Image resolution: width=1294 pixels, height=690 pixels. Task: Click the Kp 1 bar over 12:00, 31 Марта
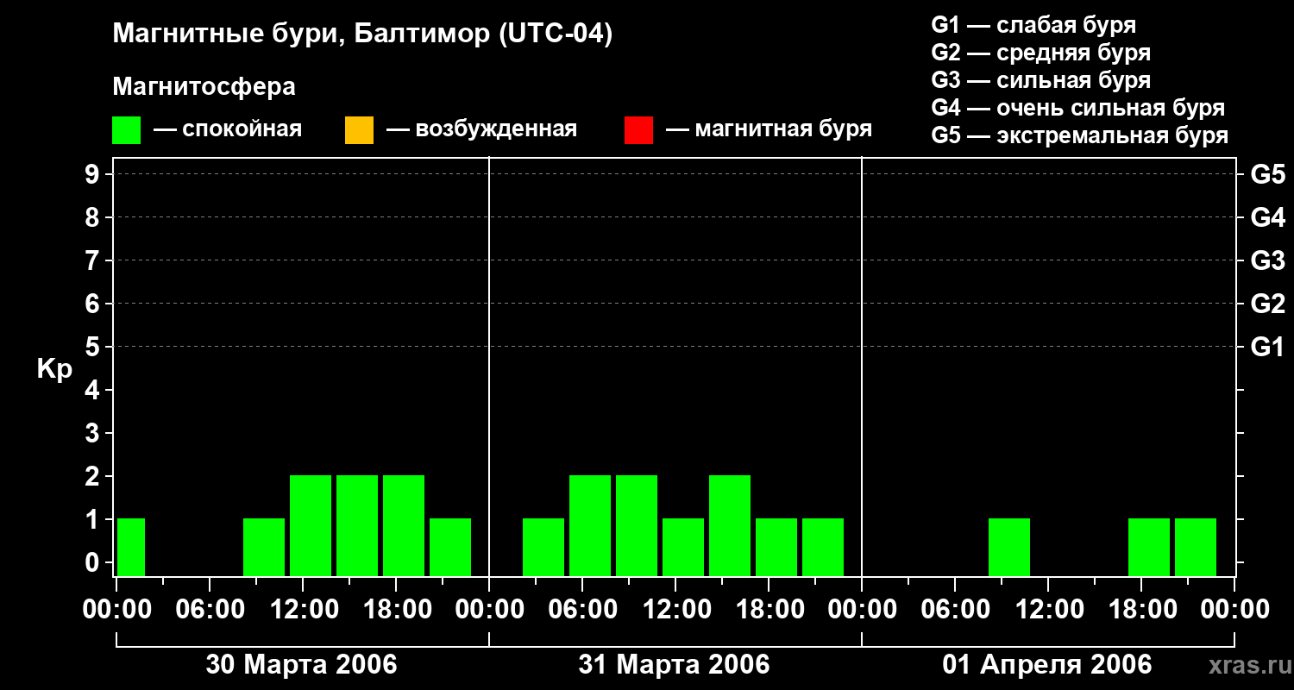[683, 547]
